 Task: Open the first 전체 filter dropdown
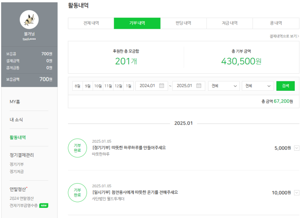(x=224, y=86)
